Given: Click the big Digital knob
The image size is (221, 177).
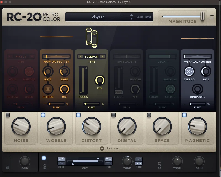Looking at the screenshot, I should pos(127,126).
